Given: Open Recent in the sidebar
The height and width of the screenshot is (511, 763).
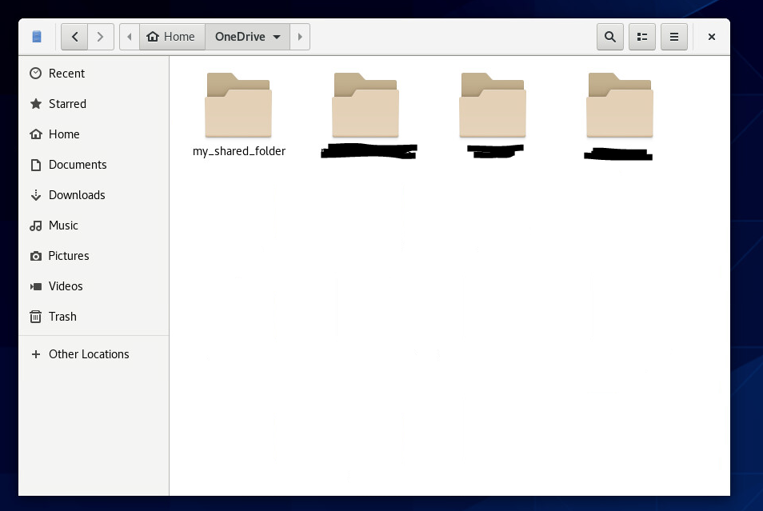Looking at the screenshot, I should pyautogui.click(x=66, y=74).
